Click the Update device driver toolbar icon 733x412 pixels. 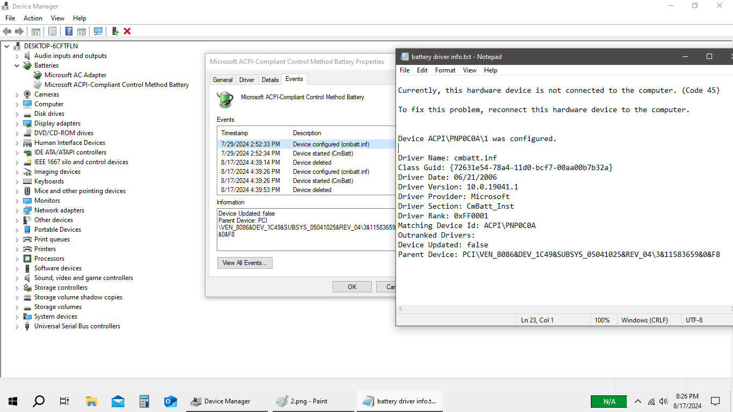point(115,31)
